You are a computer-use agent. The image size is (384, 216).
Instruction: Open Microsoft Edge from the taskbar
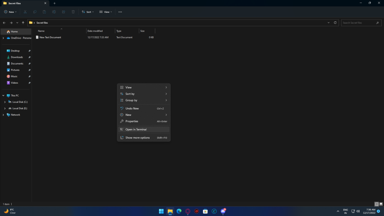[x=179, y=211]
